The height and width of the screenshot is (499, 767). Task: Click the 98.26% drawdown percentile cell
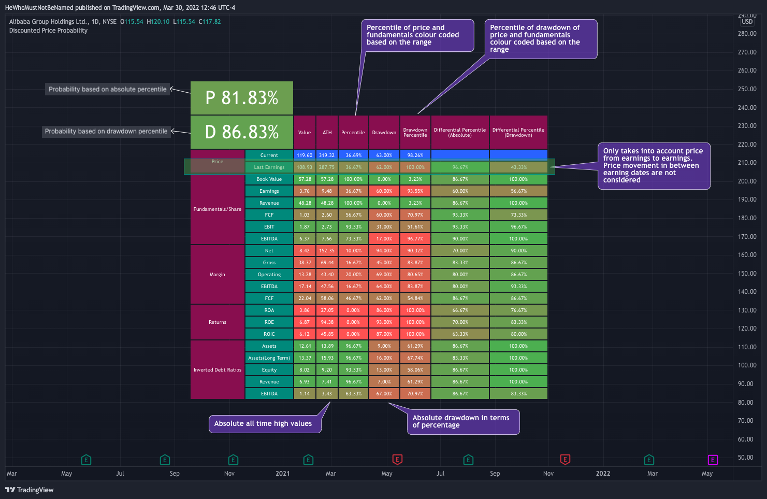click(415, 155)
